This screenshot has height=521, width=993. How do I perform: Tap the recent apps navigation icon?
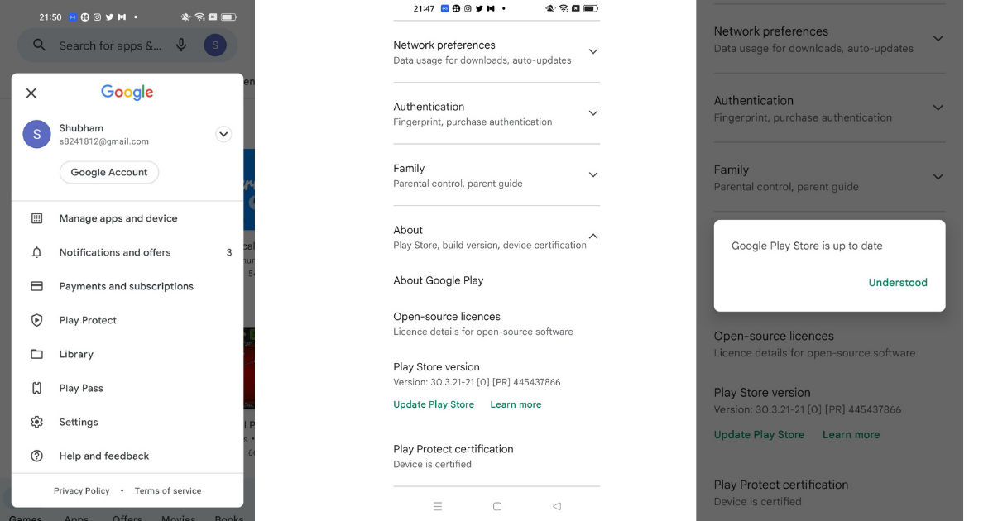point(438,506)
